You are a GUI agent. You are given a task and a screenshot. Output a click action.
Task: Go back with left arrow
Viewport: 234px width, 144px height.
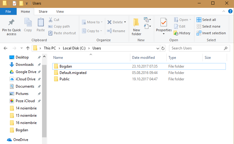pos(5,48)
